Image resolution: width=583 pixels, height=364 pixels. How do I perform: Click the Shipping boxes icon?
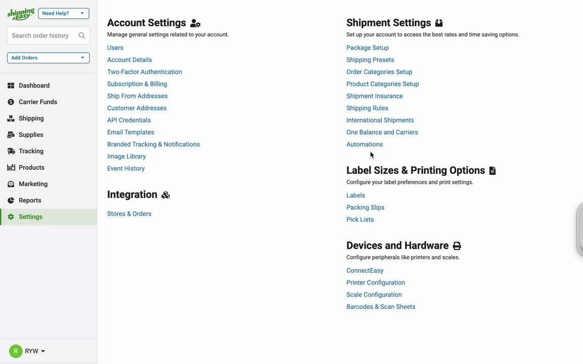click(x=11, y=118)
